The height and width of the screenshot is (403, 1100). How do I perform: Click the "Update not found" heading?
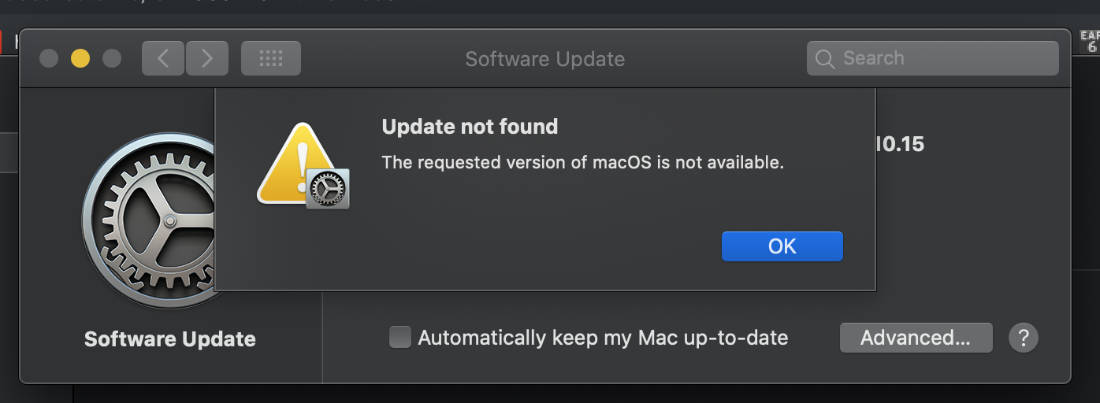pyautogui.click(x=470, y=127)
